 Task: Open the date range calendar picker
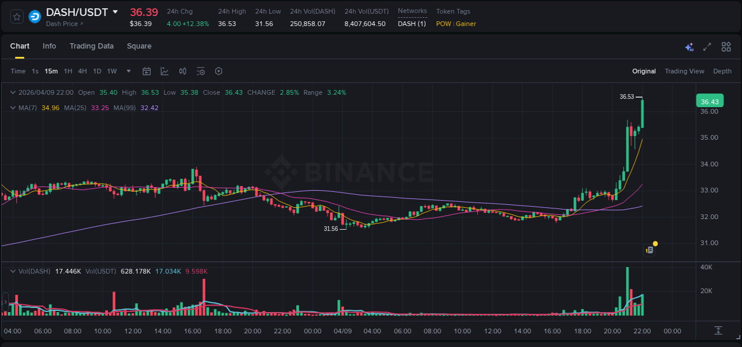click(147, 71)
